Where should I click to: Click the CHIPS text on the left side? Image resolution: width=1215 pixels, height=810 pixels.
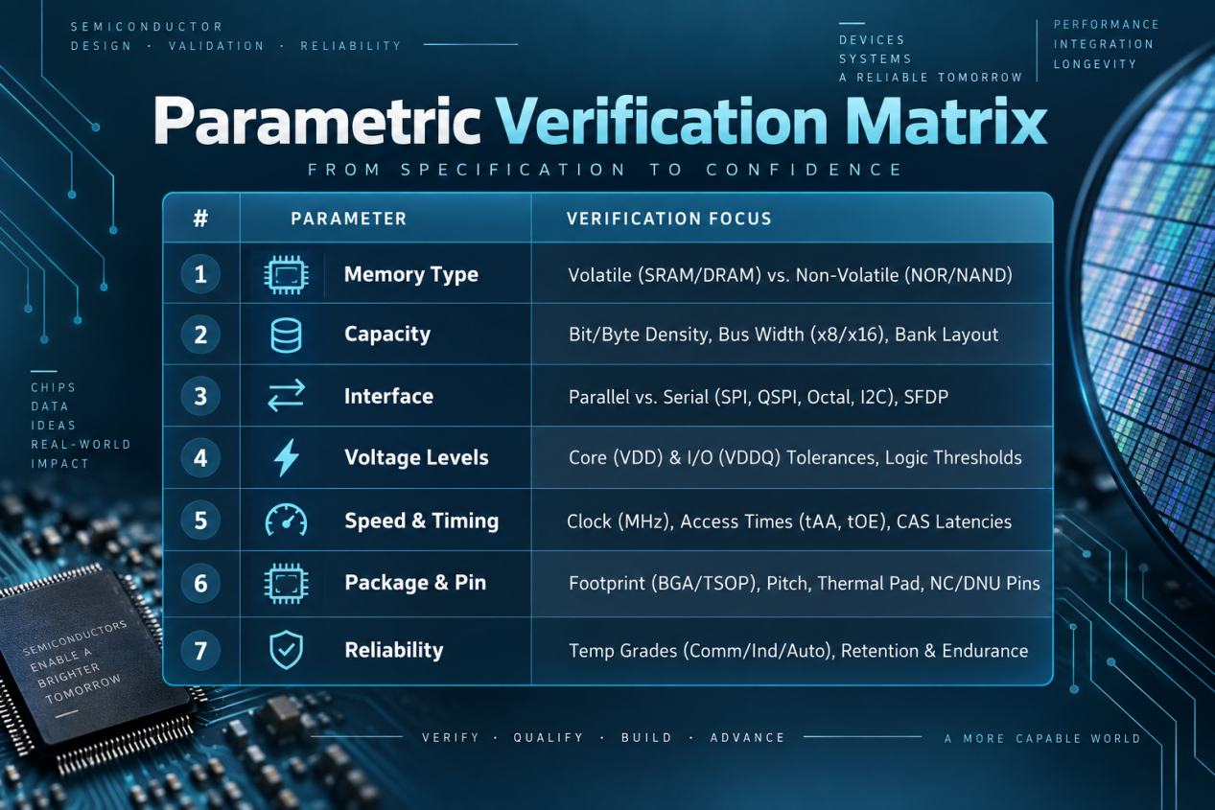[x=54, y=388]
